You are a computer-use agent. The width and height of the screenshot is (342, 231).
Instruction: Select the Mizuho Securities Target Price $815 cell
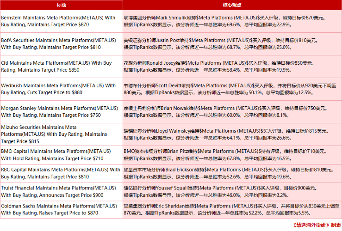62,134
